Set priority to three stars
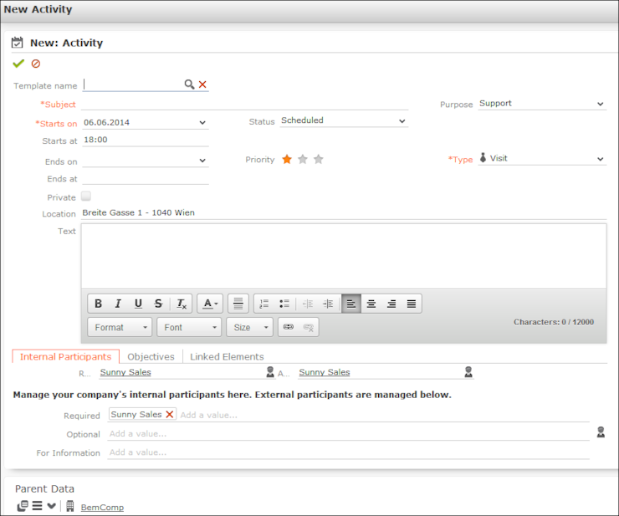619x516 pixels. click(x=319, y=159)
